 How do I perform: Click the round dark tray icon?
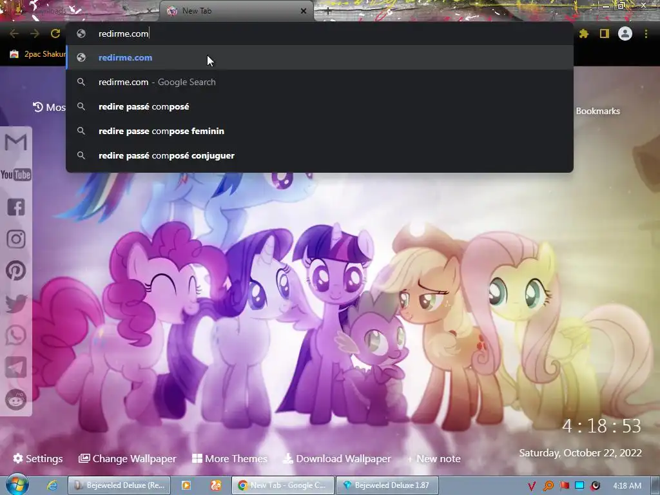(x=595, y=486)
